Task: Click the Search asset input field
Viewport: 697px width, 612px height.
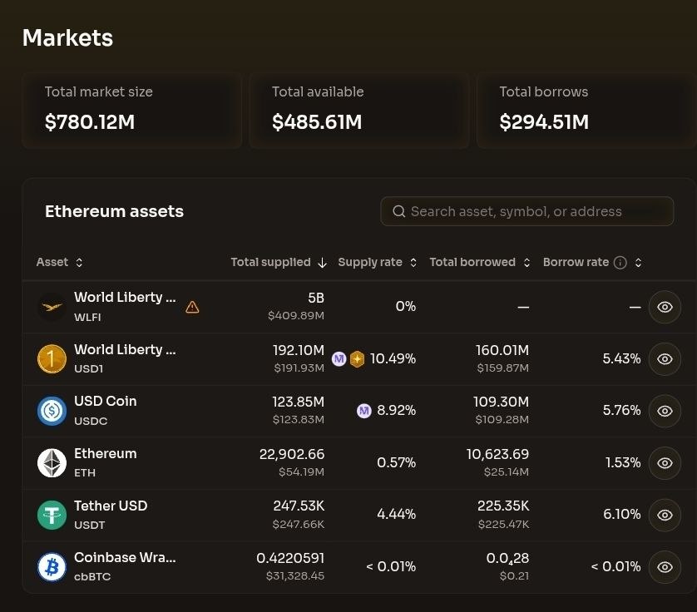Action: pyautogui.click(x=526, y=211)
